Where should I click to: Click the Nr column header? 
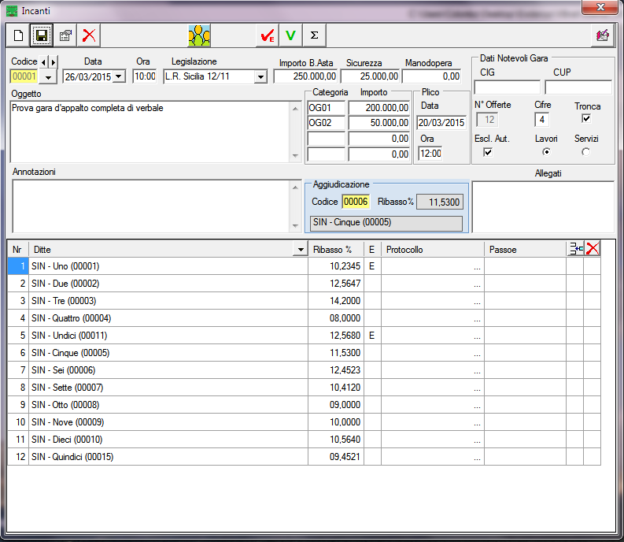(18, 250)
